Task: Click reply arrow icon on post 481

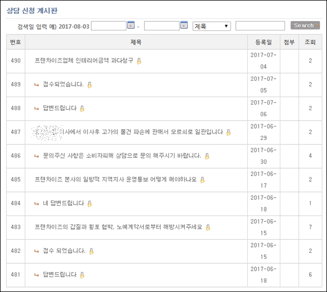Action: click(36, 275)
